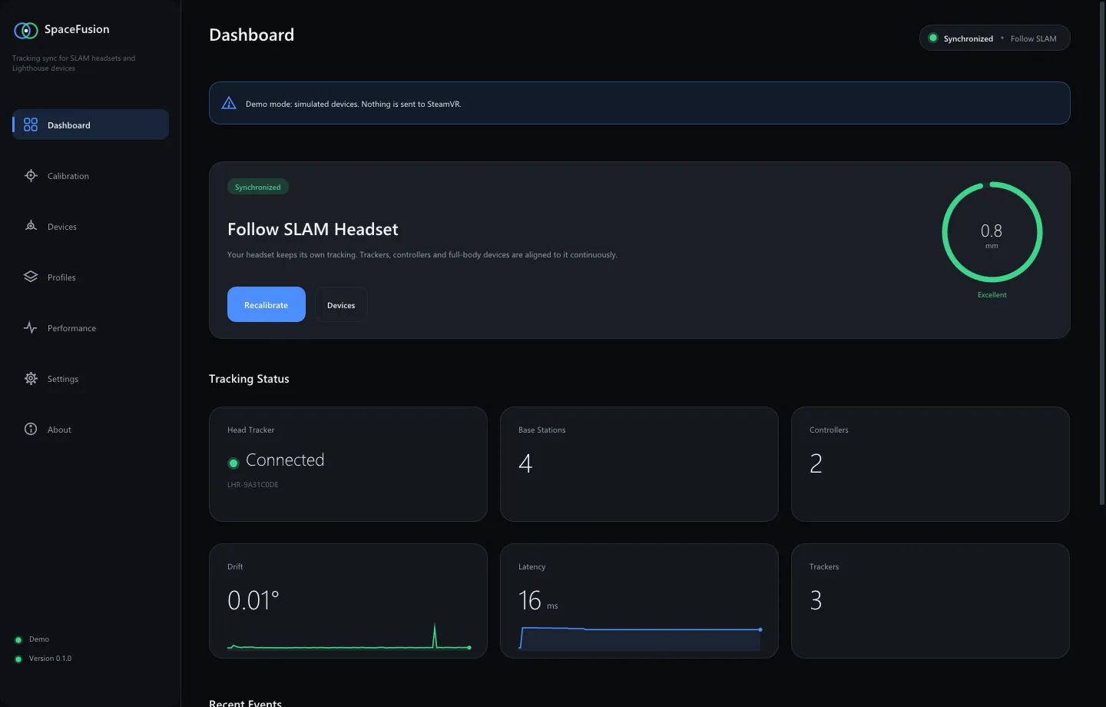Click the Devices sidebar icon

point(31,226)
